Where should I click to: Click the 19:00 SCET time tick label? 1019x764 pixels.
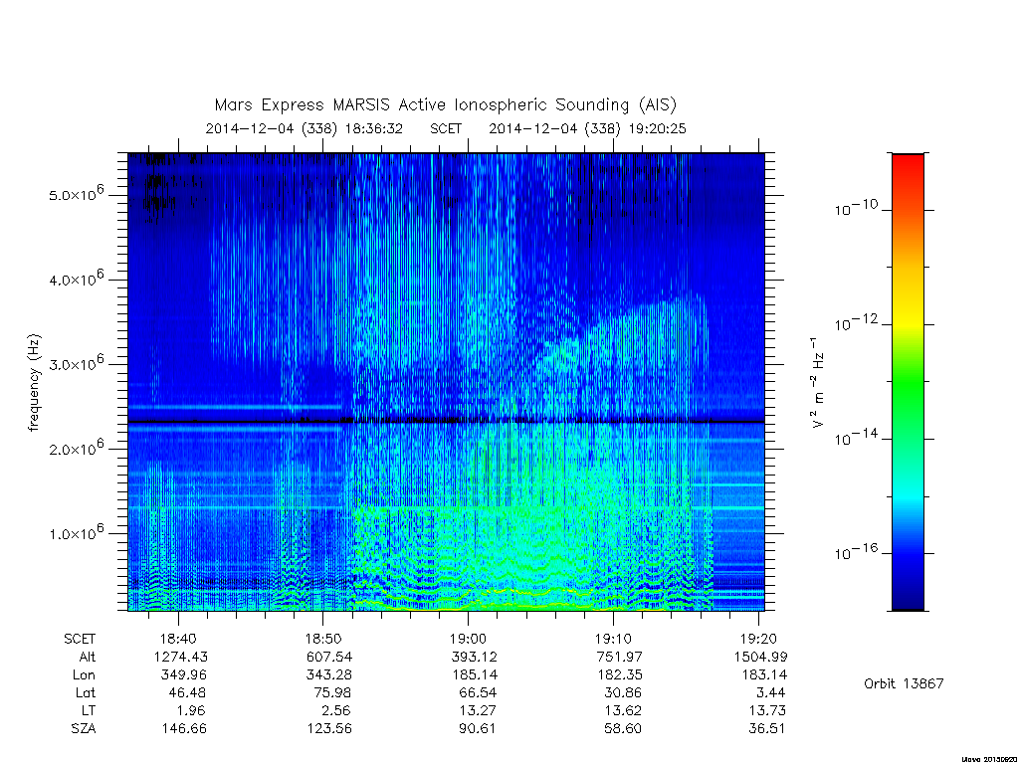pos(468,639)
